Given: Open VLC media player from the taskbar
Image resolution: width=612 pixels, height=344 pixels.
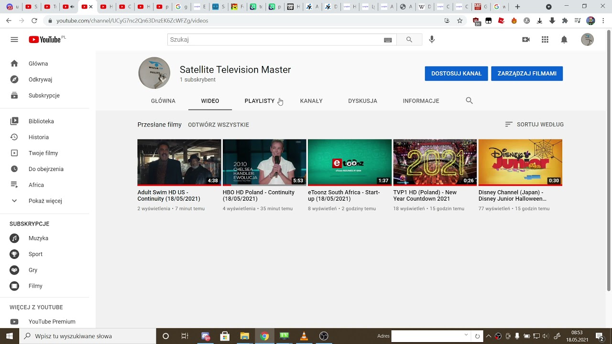Looking at the screenshot, I should click(x=304, y=336).
